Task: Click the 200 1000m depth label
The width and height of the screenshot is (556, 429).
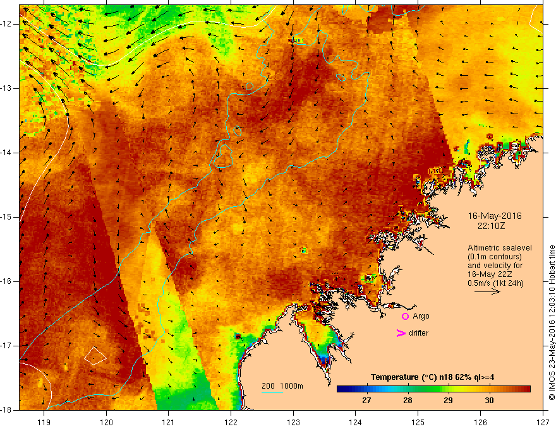Action: 282,386
